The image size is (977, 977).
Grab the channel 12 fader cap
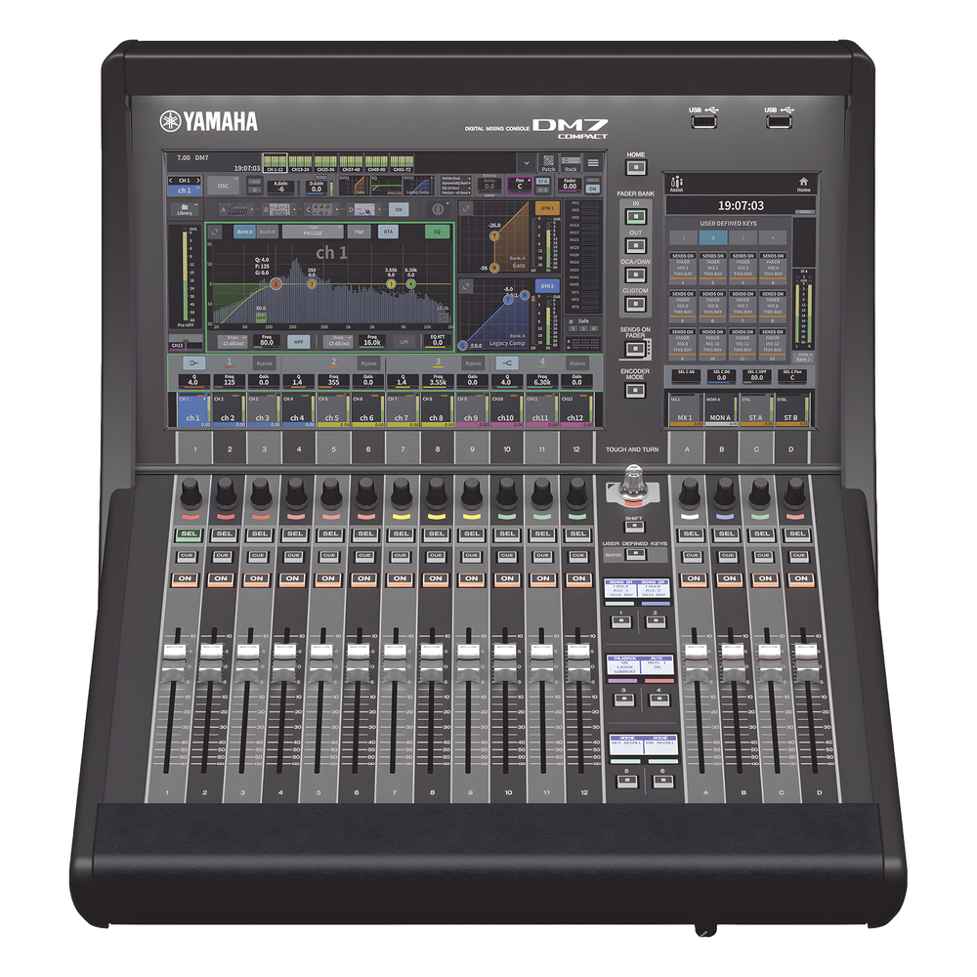(577, 662)
